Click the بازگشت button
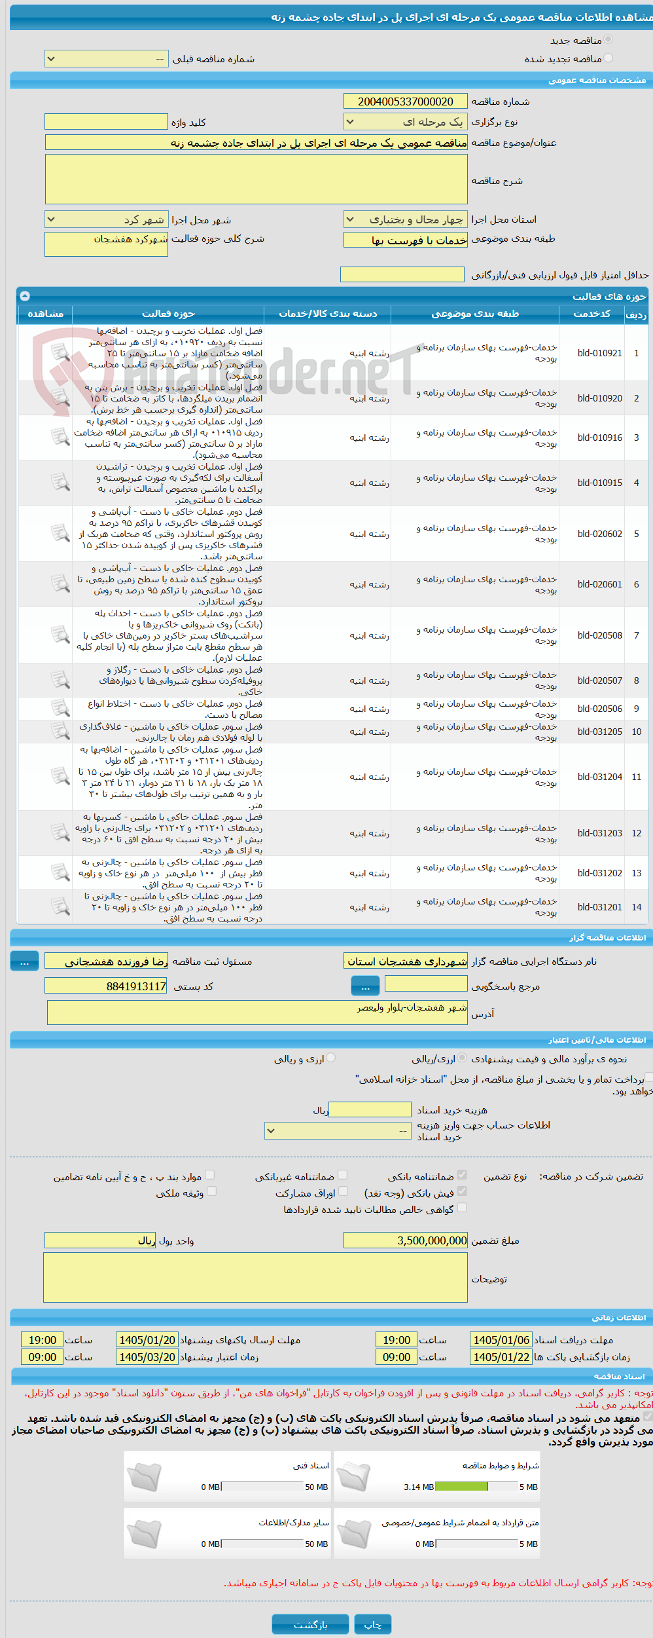Viewport: 653px width, 1638px height. tap(311, 1624)
